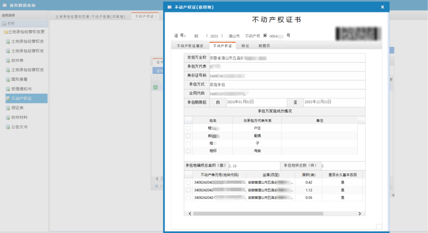This screenshot has height=233, width=428.
Task: Click the 收件单 document icon
Action: click(8, 61)
